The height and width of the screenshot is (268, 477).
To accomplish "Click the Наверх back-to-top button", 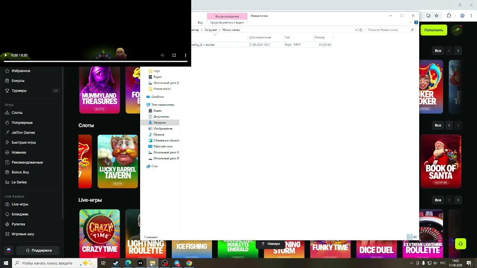I will (271, 244).
